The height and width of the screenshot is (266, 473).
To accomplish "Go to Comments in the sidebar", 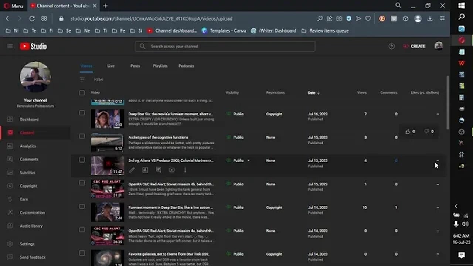I will (x=29, y=159).
